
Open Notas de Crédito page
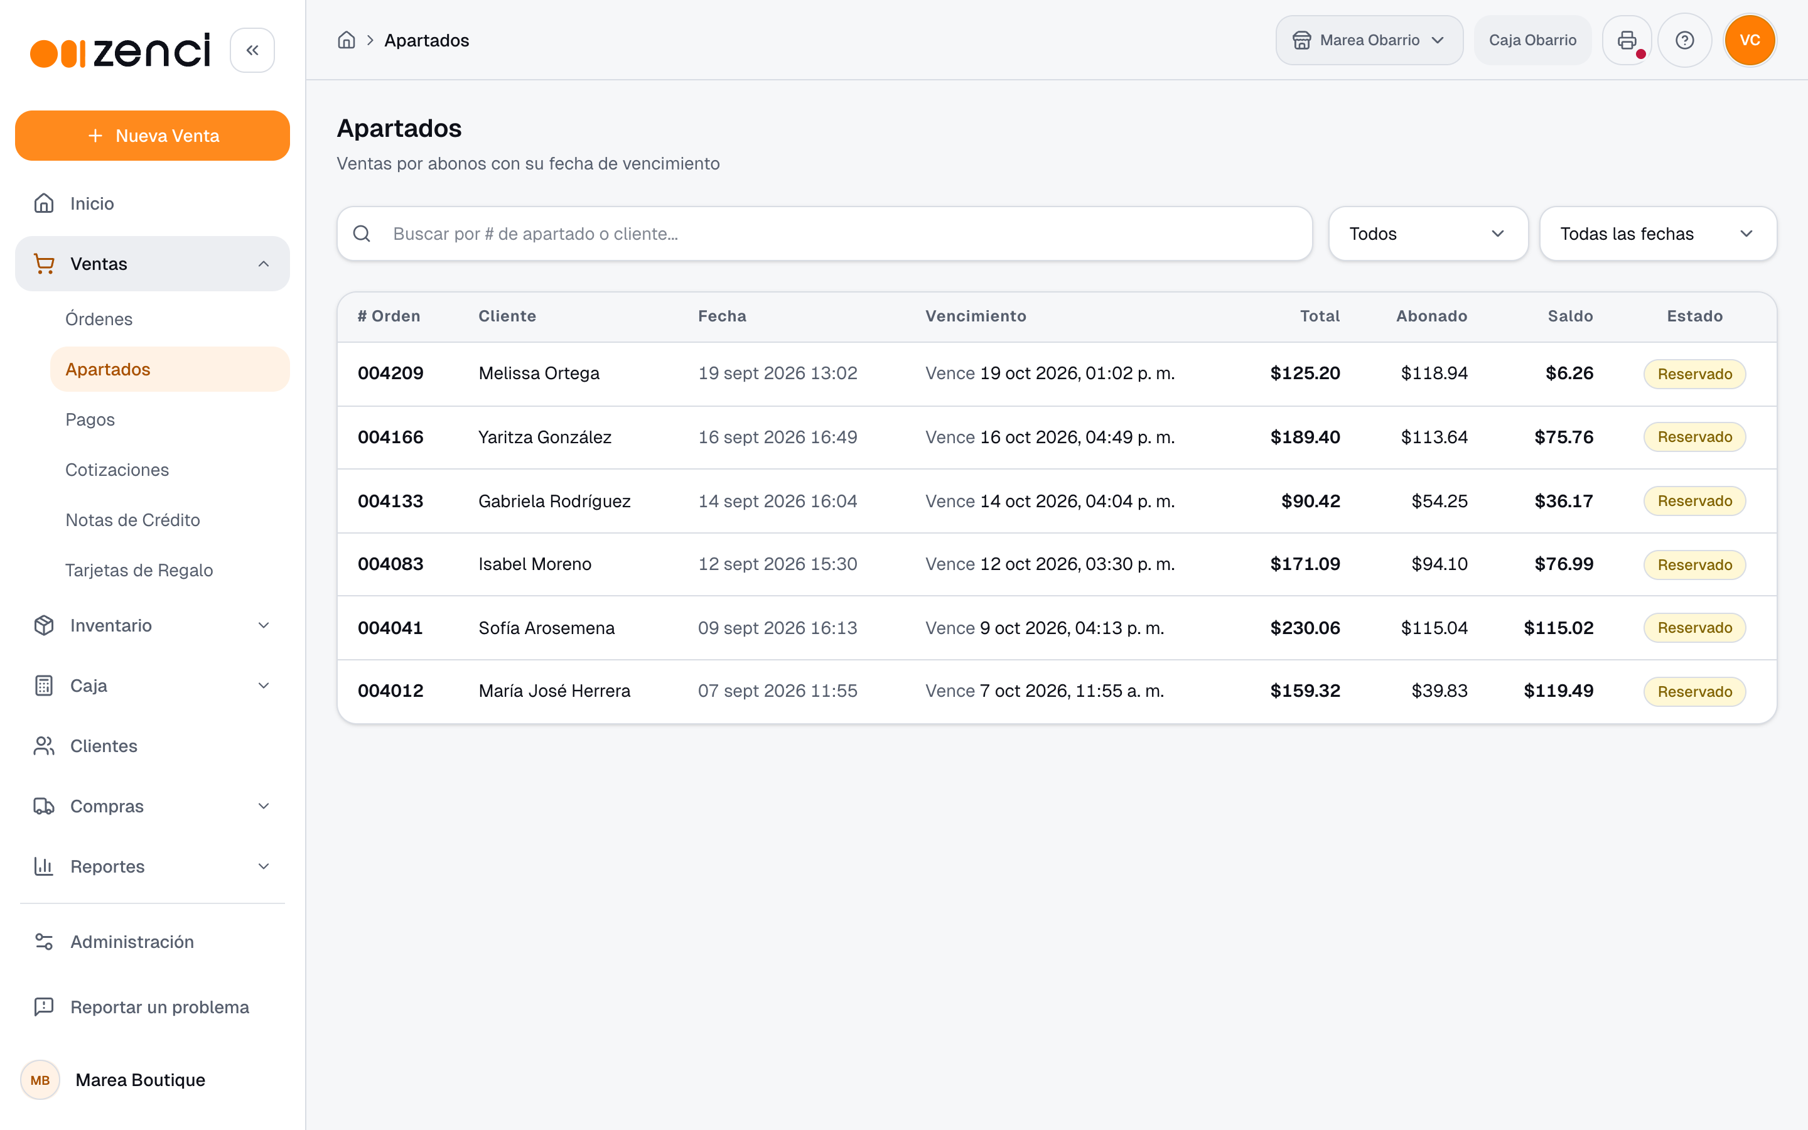(x=169, y=520)
